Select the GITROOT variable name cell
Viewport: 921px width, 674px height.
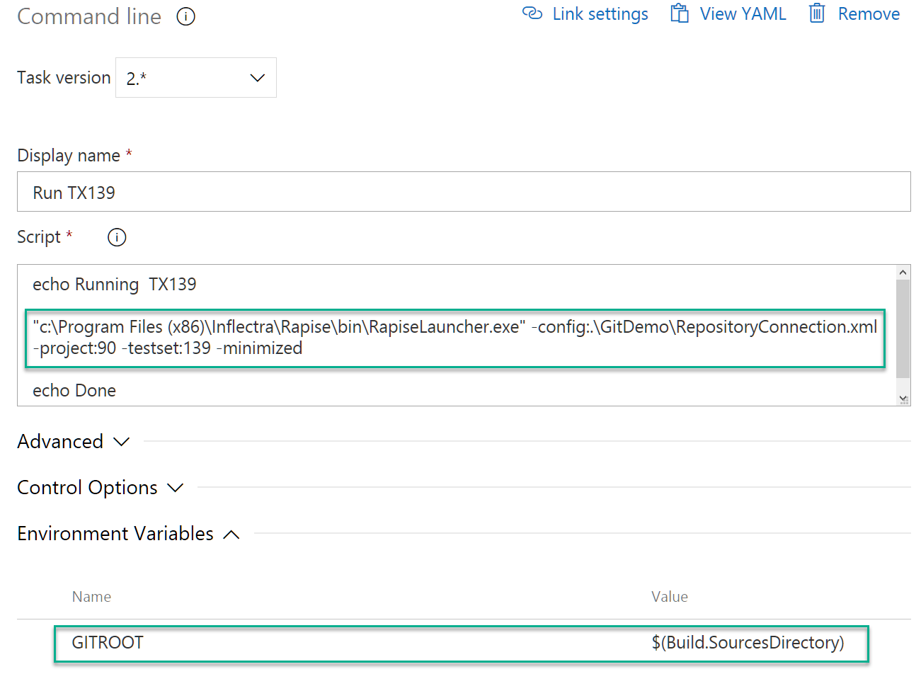click(x=108, y=643)
